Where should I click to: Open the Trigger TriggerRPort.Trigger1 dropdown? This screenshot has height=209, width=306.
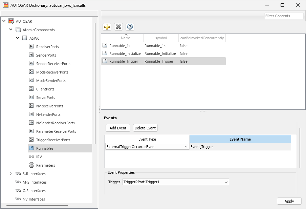coord(226,182)
